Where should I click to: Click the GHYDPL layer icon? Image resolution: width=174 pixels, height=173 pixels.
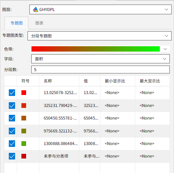pos(36,9)
